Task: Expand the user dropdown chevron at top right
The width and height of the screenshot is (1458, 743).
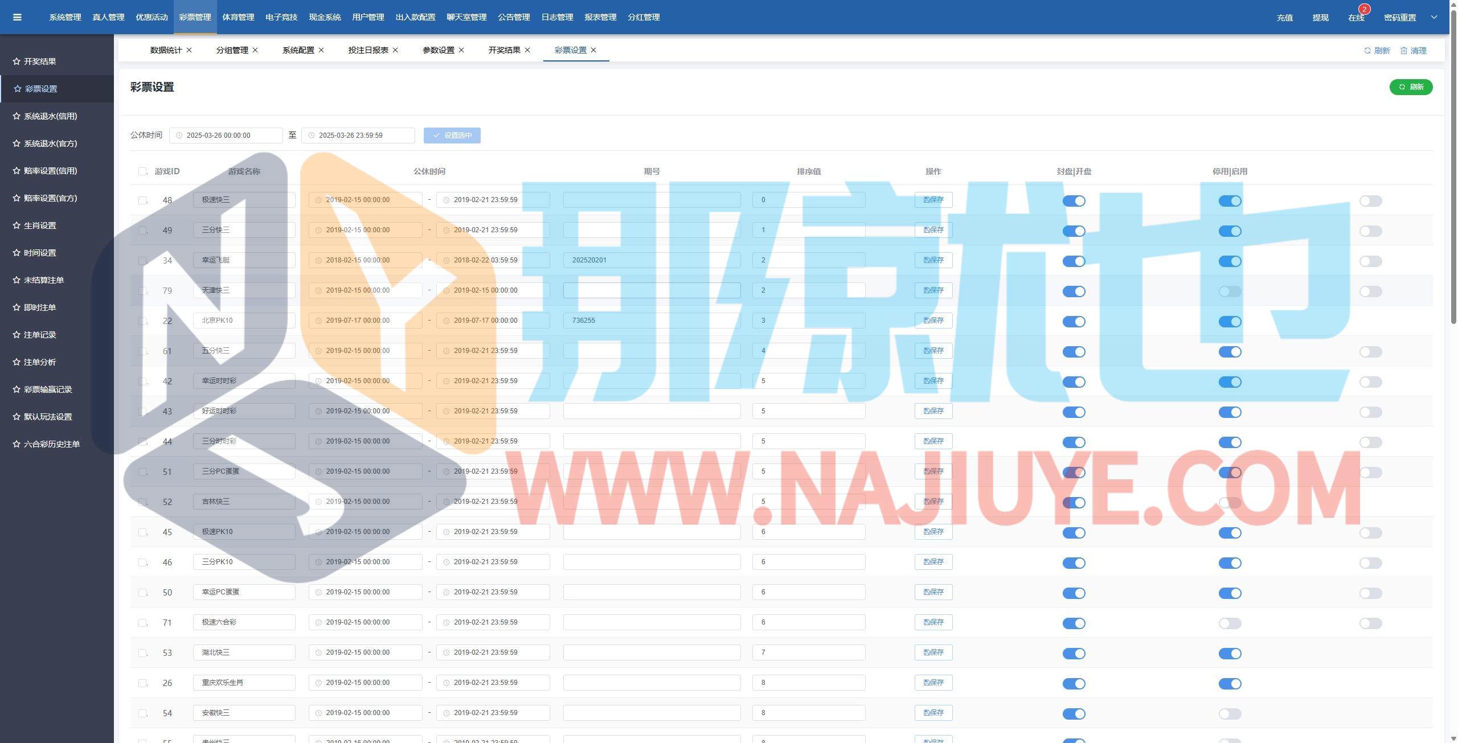Action: (x=1434, y=17)
